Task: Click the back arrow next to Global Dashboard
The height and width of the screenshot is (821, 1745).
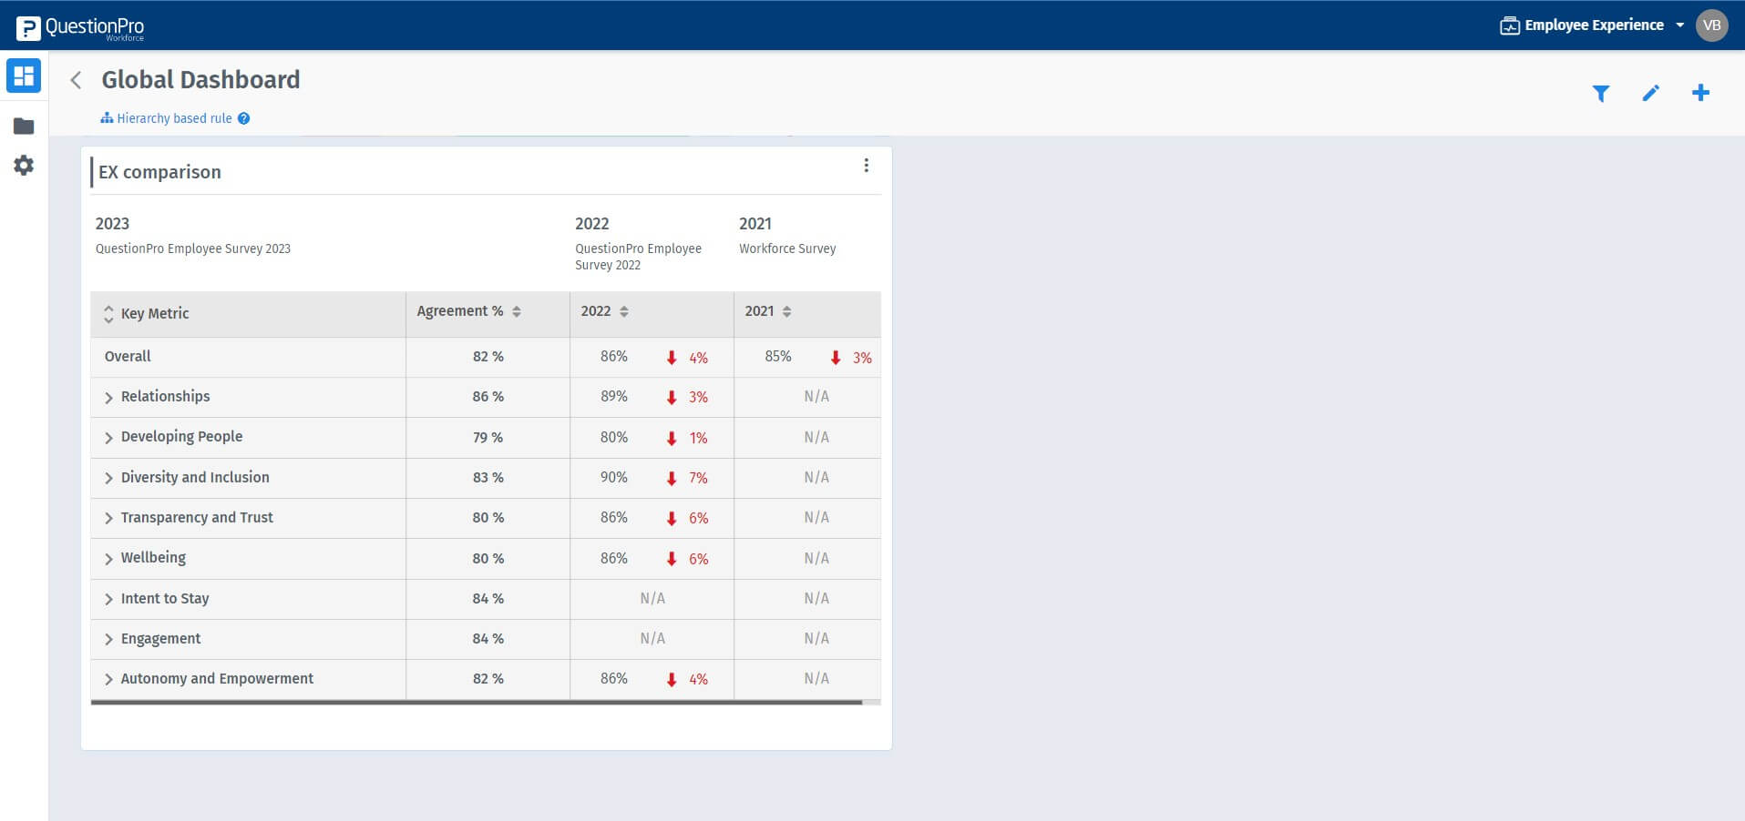Action: pos(75,80)
